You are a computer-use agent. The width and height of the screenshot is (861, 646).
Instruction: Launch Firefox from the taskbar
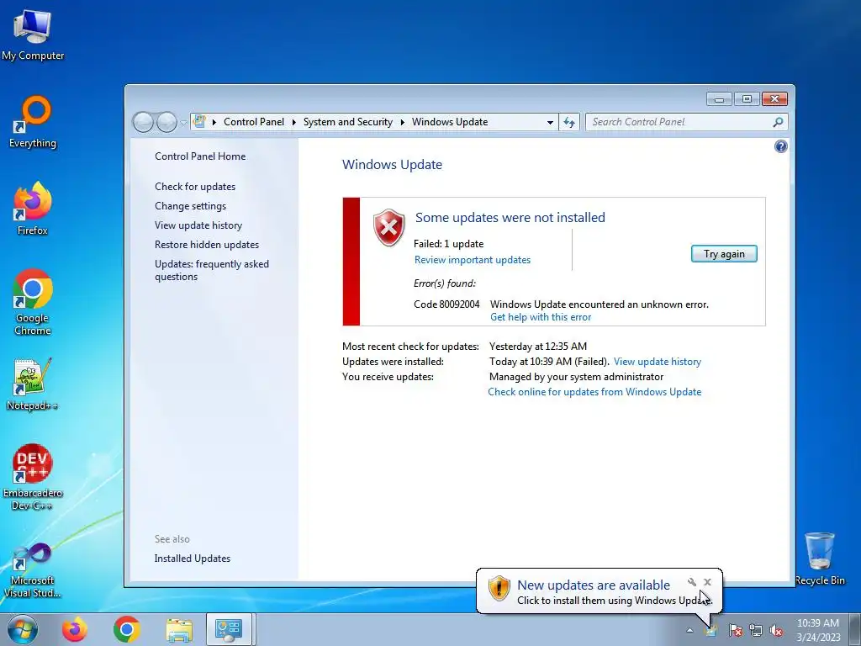tap(75, 629)
